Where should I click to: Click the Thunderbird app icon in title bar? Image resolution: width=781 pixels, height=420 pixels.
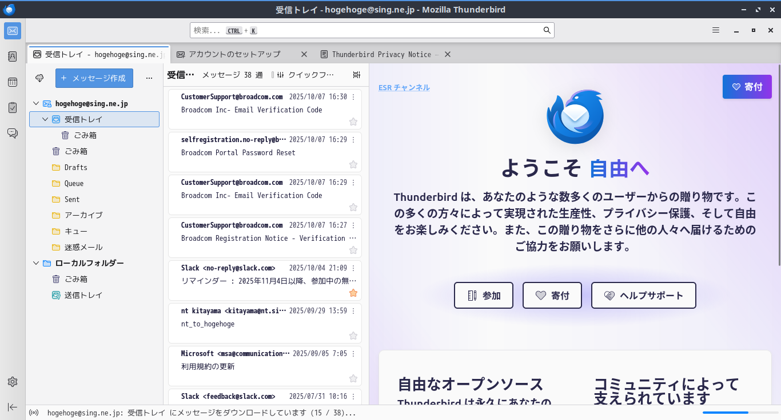9,10
